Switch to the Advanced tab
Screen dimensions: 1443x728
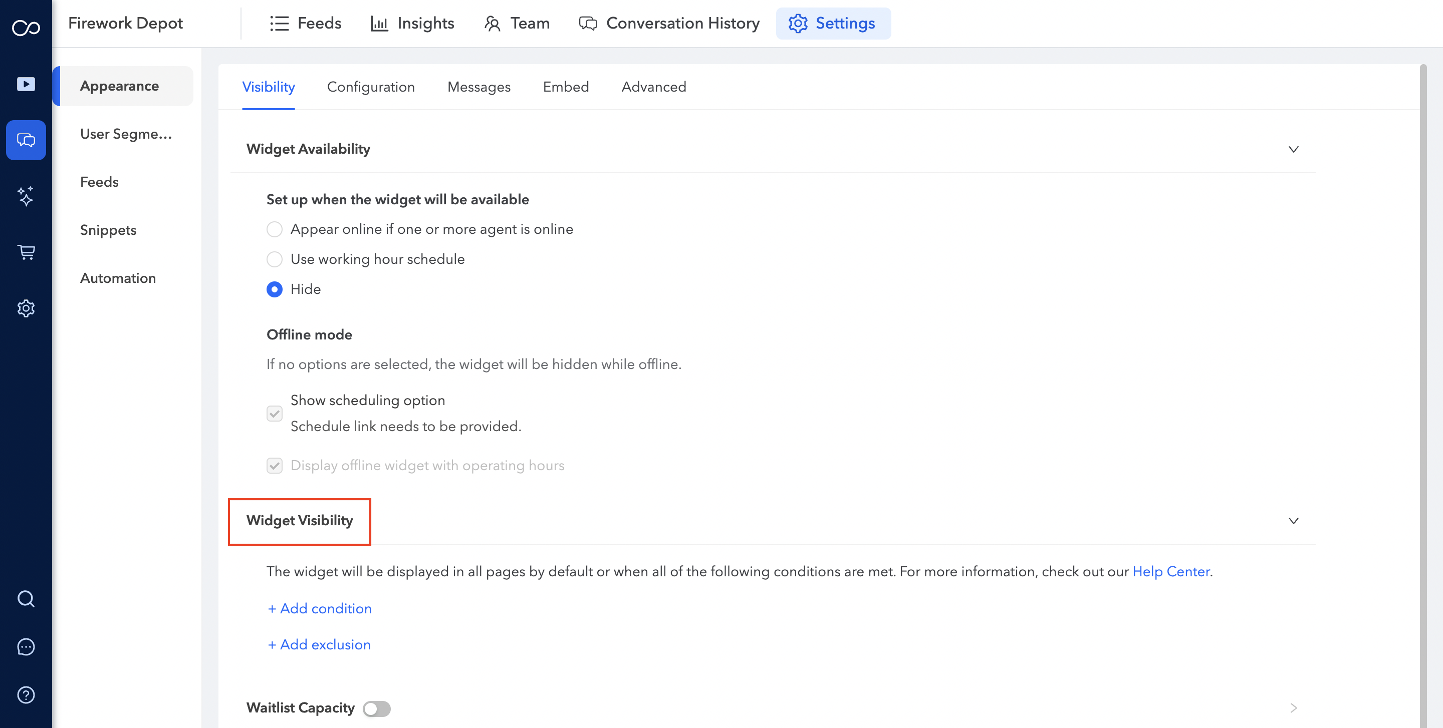(x=654, y=87)
